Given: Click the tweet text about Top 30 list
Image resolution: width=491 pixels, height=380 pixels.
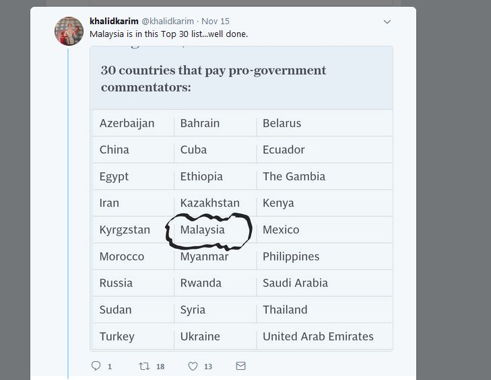Looking at the screenshot, I should coord(168,34).
